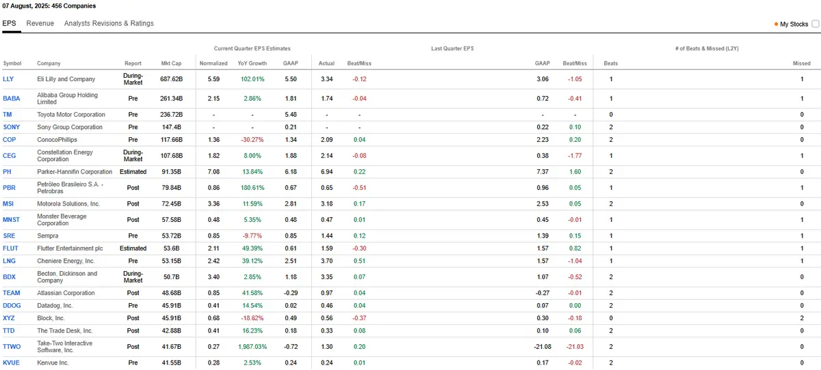Select company name Atlassian Corporation
The image size is (821, 370).
click(x=66, y=293)
